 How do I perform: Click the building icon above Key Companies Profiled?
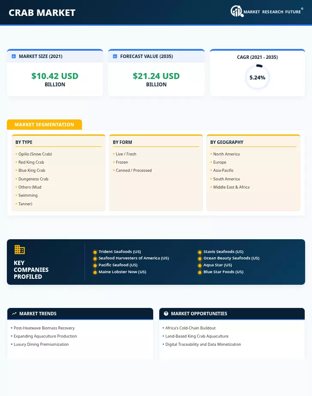coord(19,250)
